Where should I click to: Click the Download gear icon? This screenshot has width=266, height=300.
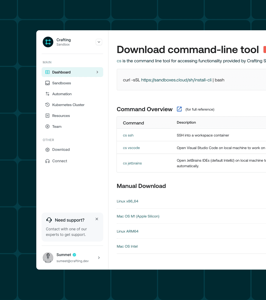[47, 150]
